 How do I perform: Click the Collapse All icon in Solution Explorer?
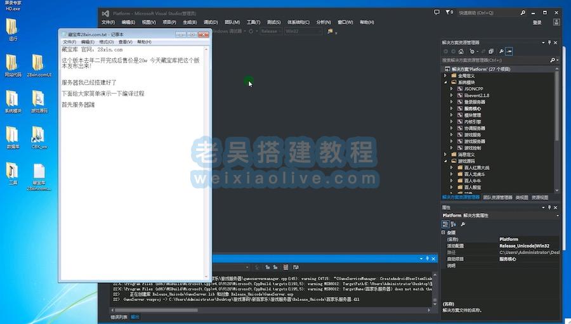(491, 51)
